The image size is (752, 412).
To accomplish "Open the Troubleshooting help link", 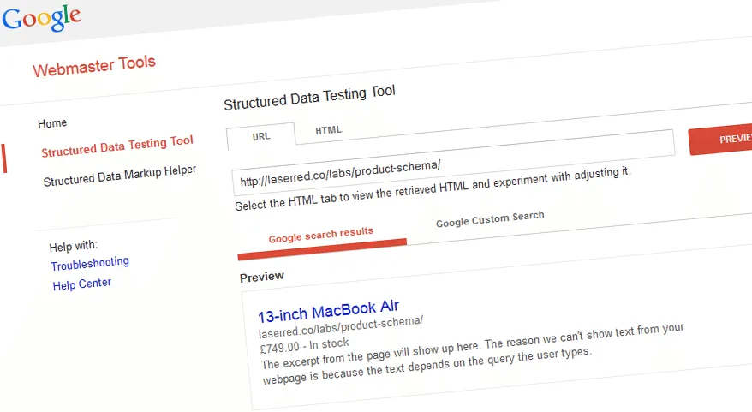I will [90, 263].
